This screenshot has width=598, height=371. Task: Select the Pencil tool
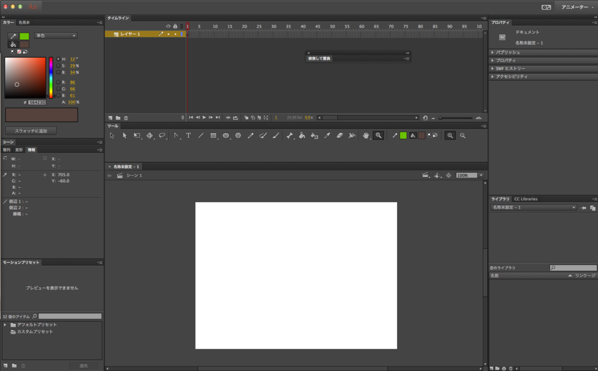pyautogui.click(x=251, y=136)
